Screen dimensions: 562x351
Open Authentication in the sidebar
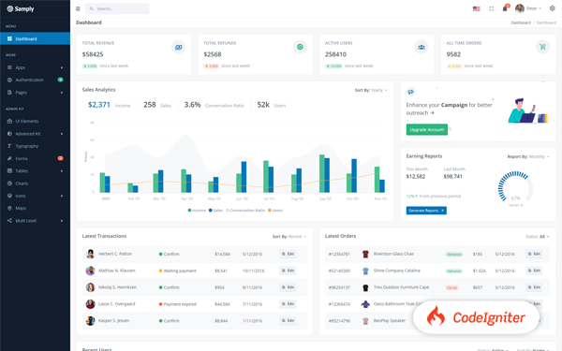point(36,80)
